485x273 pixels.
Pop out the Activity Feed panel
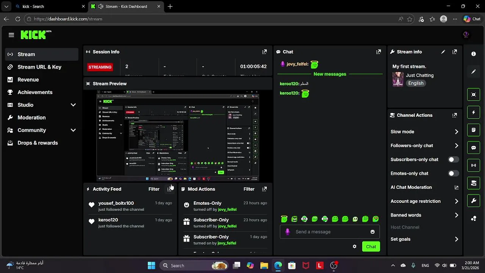(169, 189)
